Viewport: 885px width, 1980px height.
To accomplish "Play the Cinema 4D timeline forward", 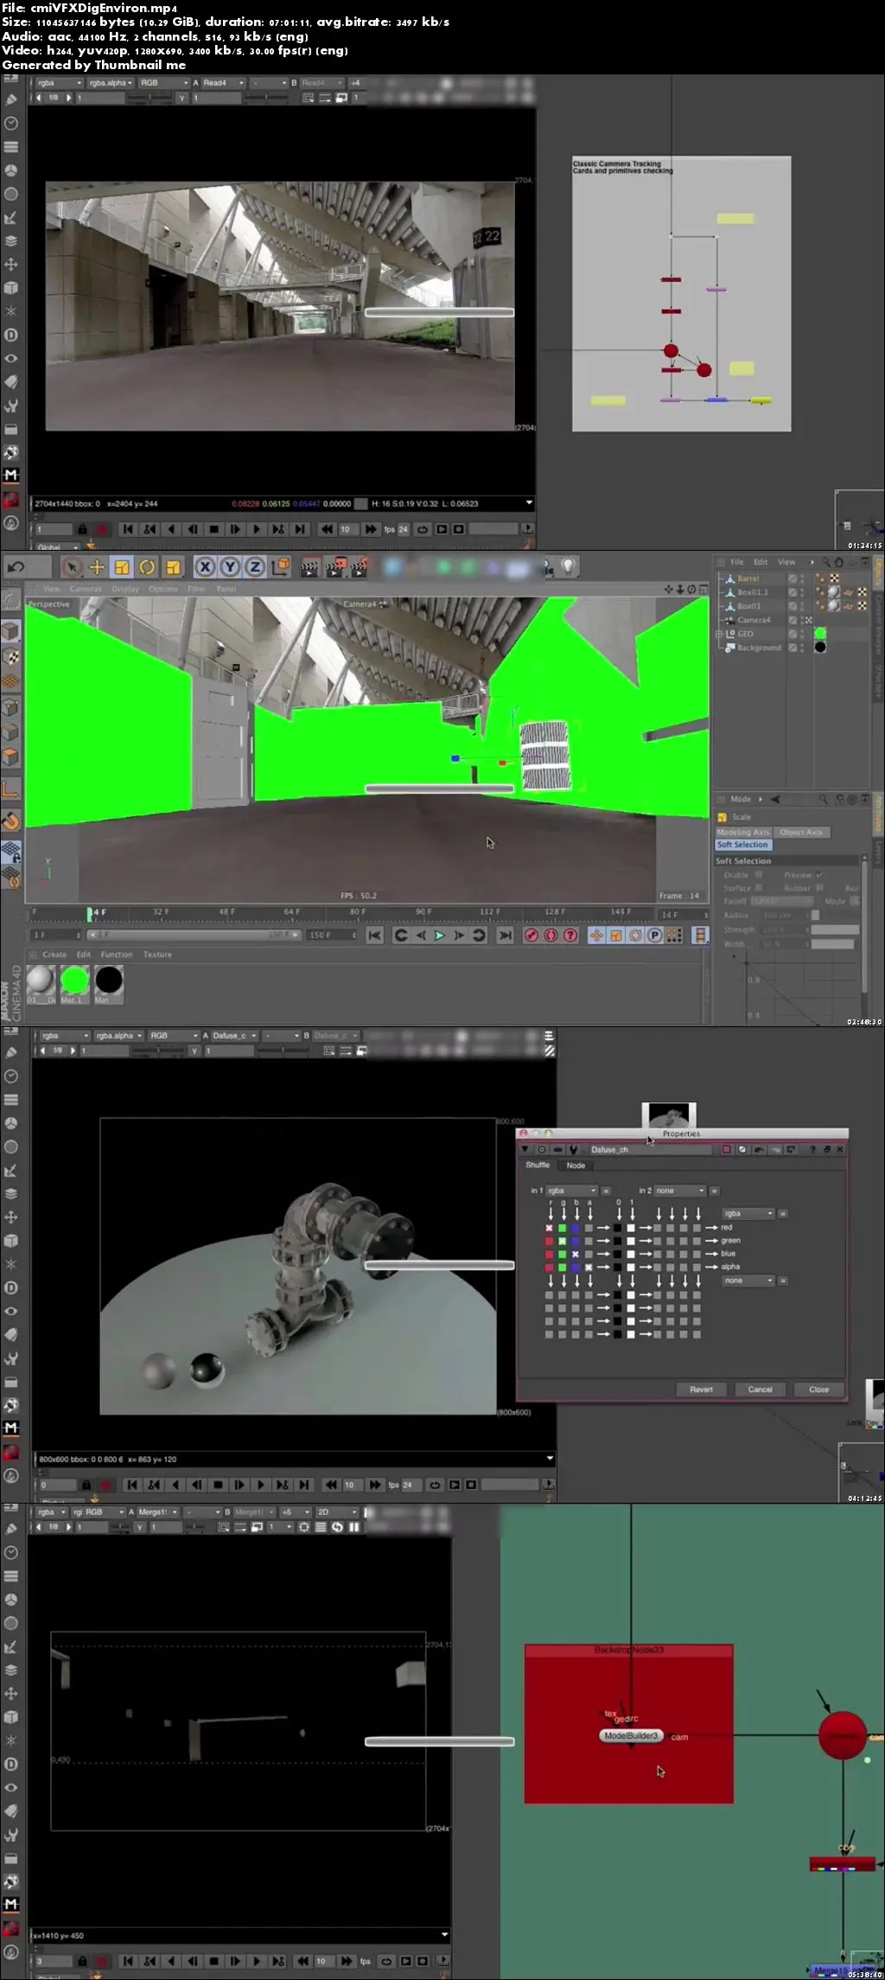I will point(439,936).
